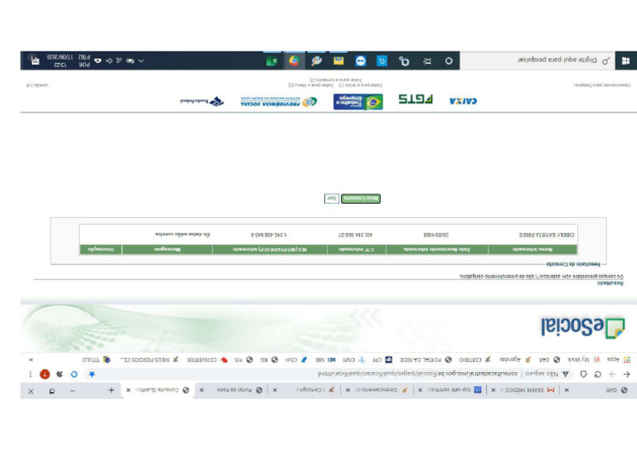The image size is (637, 450).
Task: Open the taskbar volume control
Action: click(x=109, y=60)
